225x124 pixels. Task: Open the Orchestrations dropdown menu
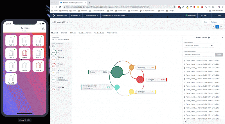click(92, 15)
